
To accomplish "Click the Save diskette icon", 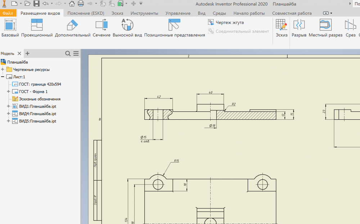I will 36,4.
